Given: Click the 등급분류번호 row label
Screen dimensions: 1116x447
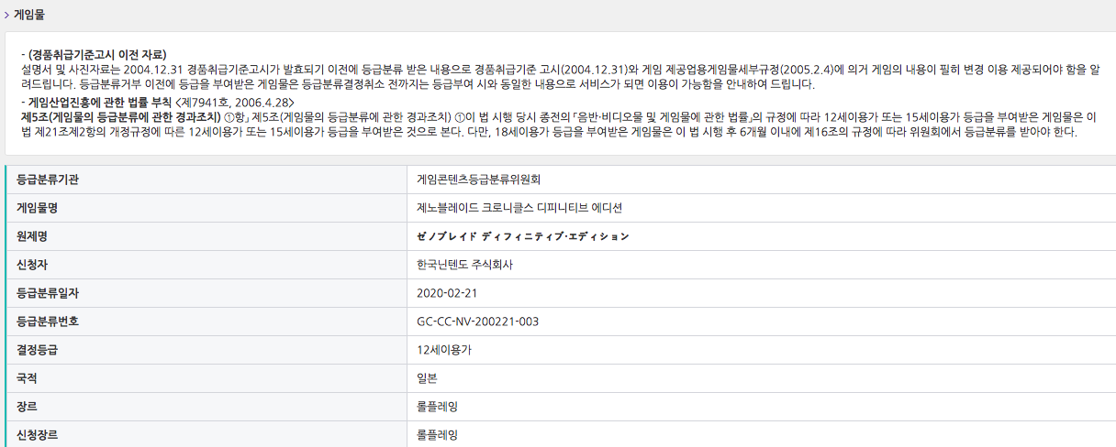Looking at the screenshot, I should [x=48, y=322].
